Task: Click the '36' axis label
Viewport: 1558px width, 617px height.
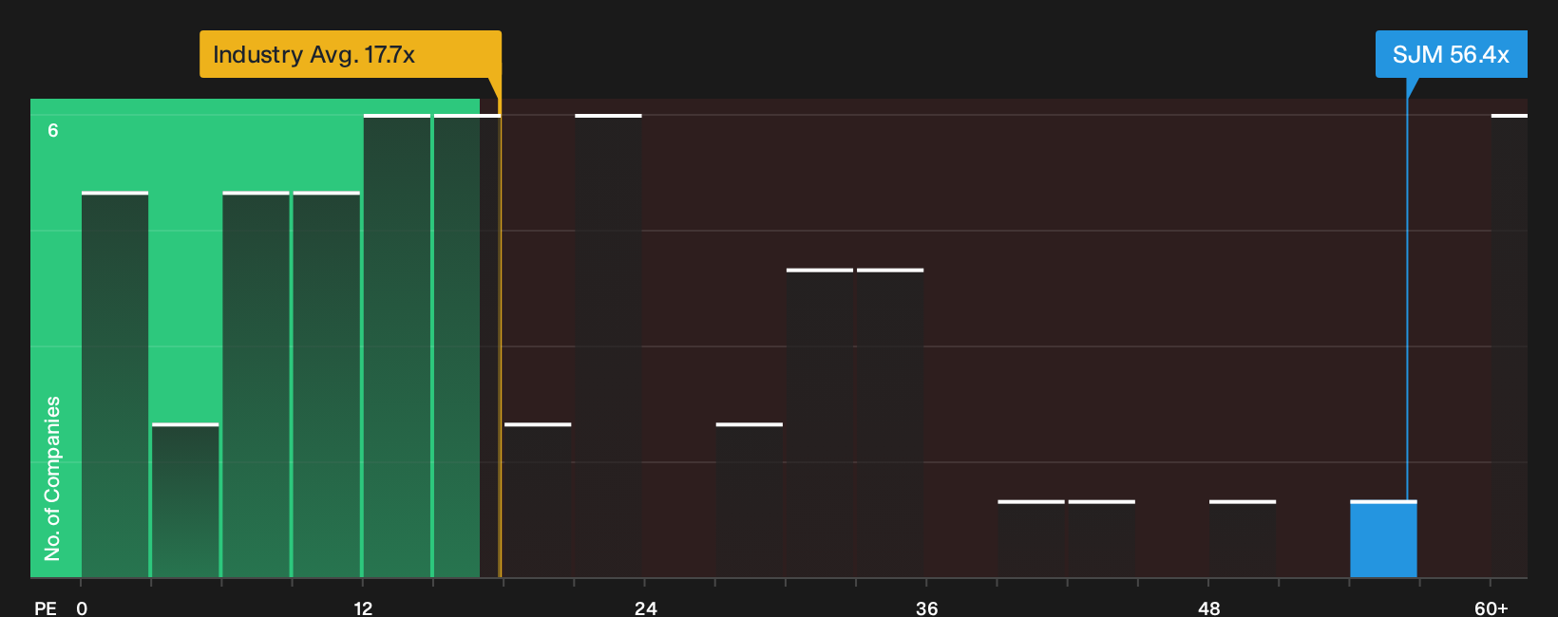Action: click(x=927, y=608)
